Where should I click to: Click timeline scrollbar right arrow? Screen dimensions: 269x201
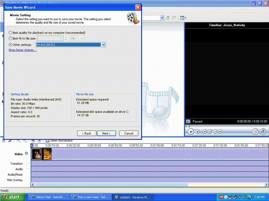(266, 185)
